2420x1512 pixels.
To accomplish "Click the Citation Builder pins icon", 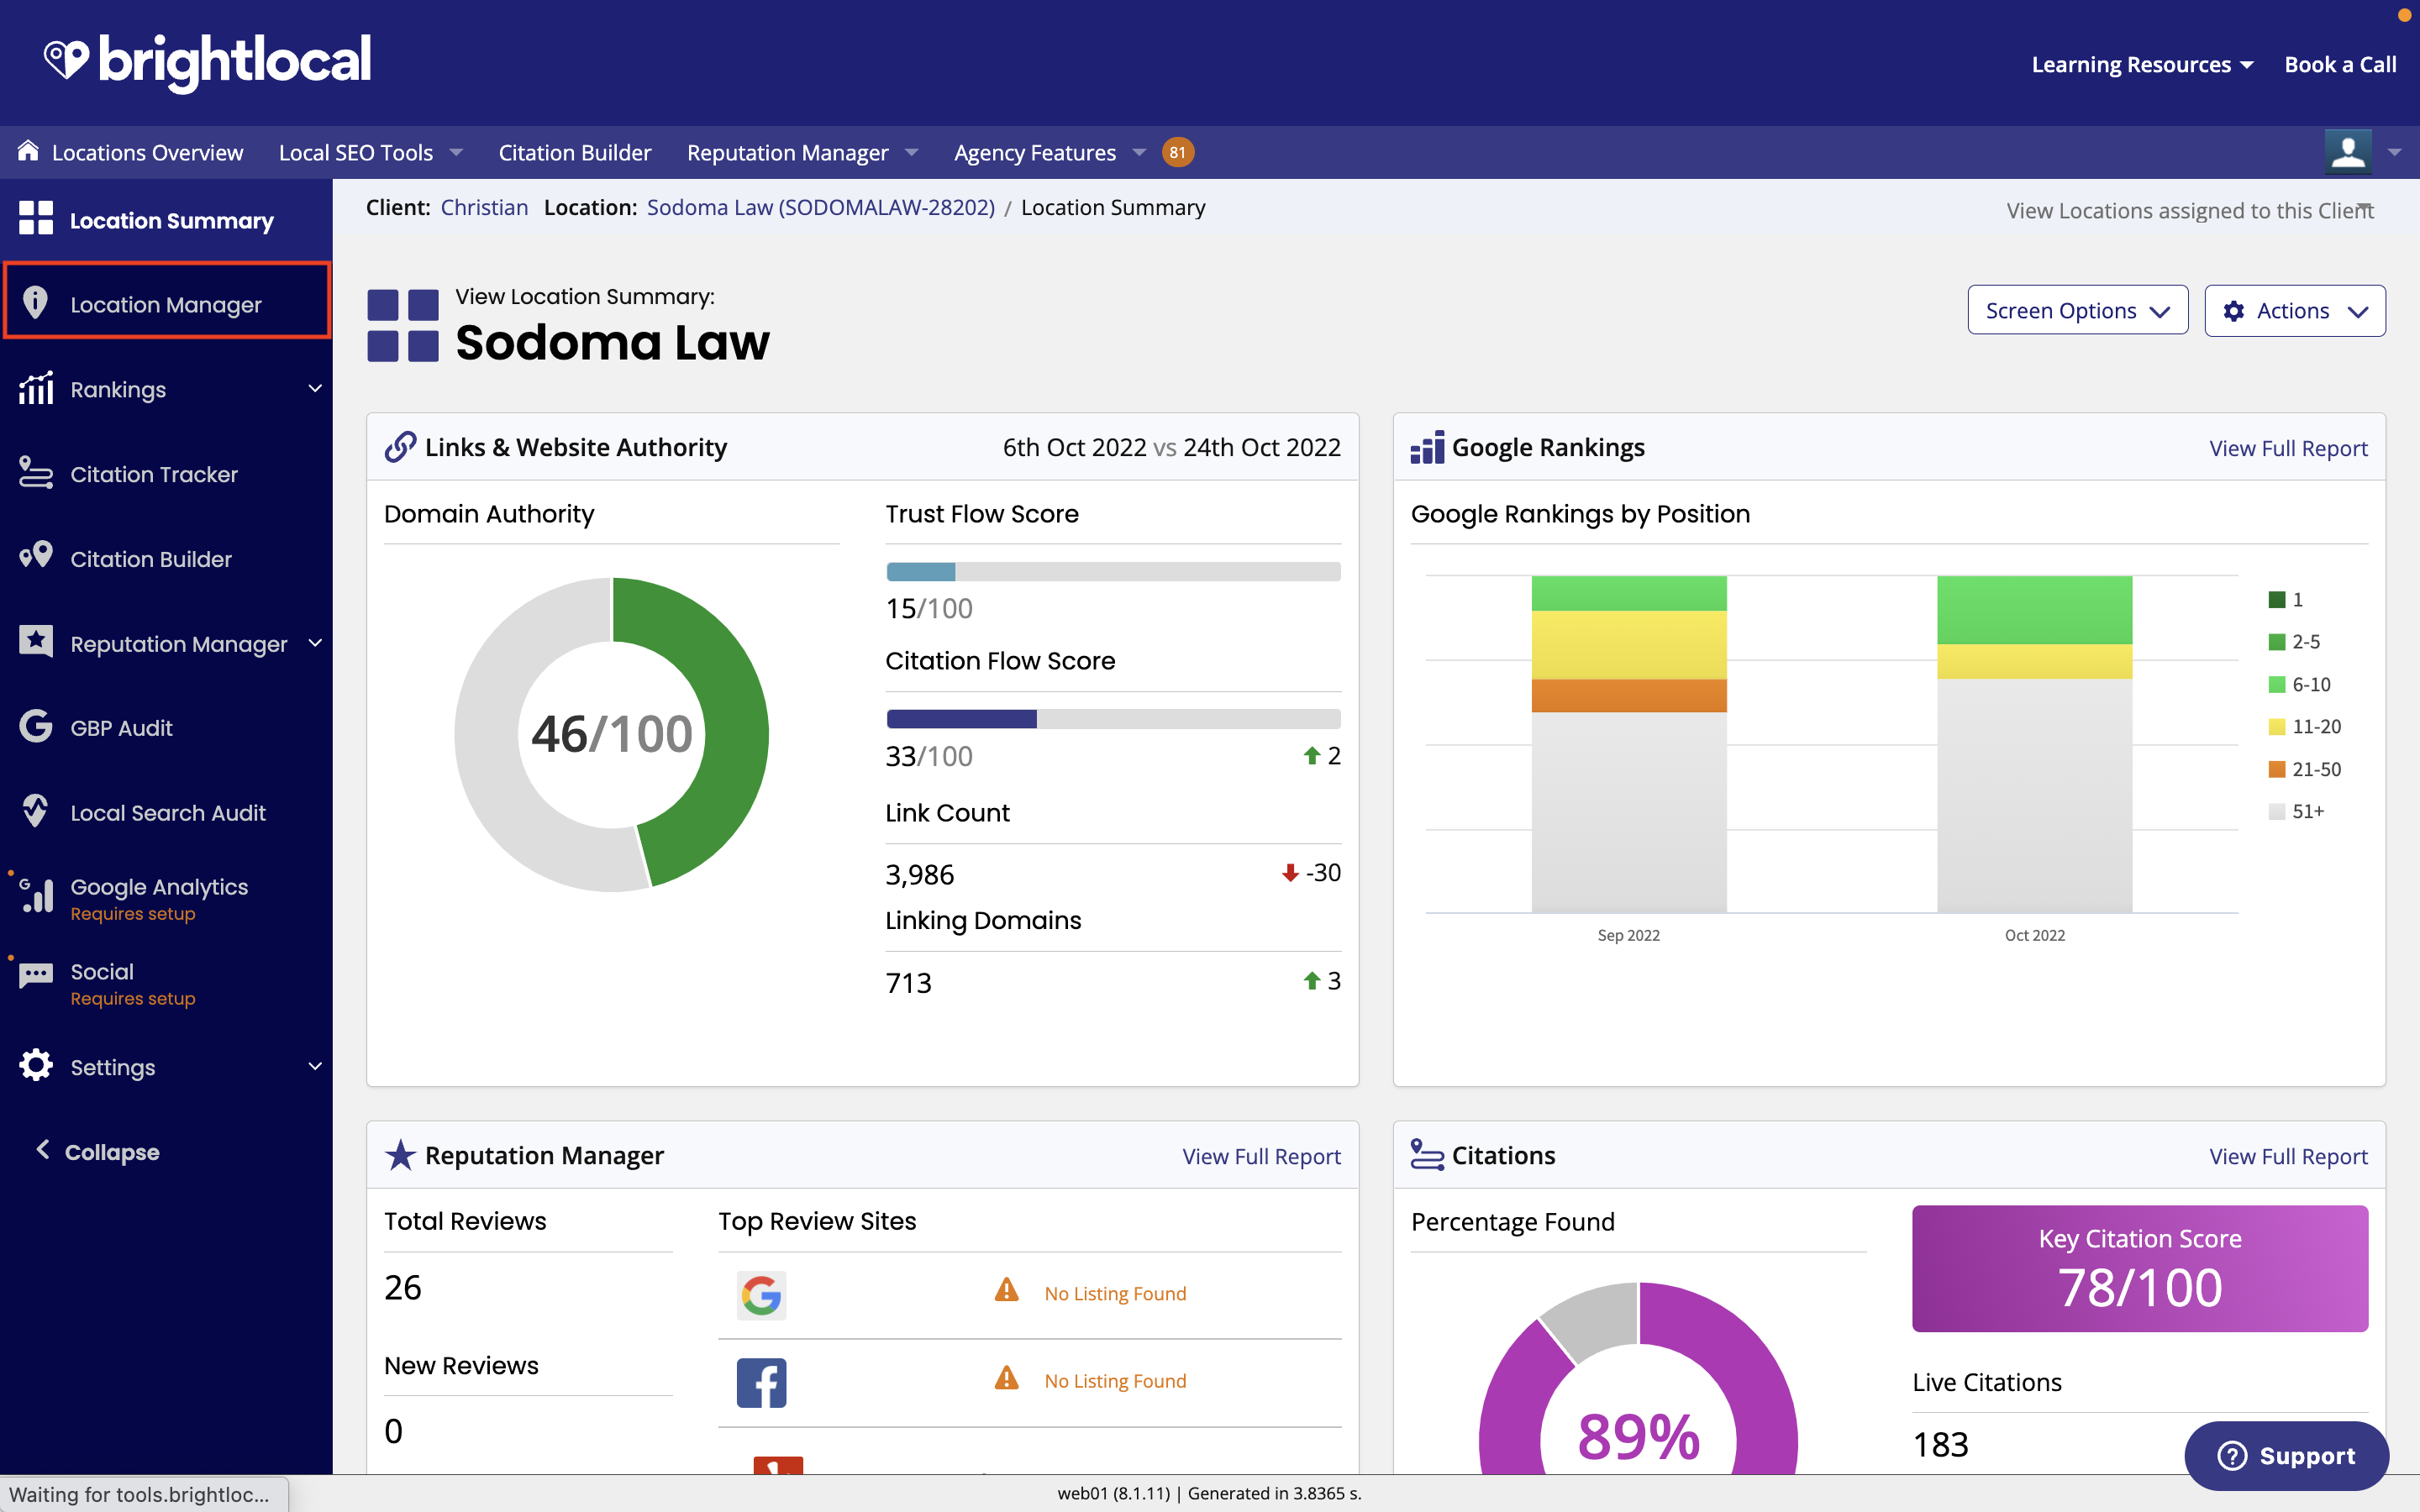I will pos(36,556).
